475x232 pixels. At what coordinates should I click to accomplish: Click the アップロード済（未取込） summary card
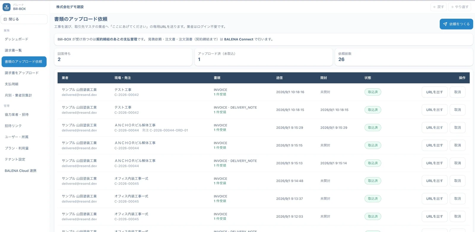(264, 57)
